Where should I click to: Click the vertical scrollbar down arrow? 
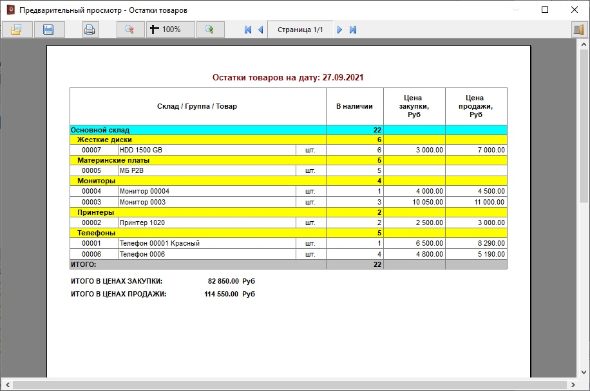584,372
